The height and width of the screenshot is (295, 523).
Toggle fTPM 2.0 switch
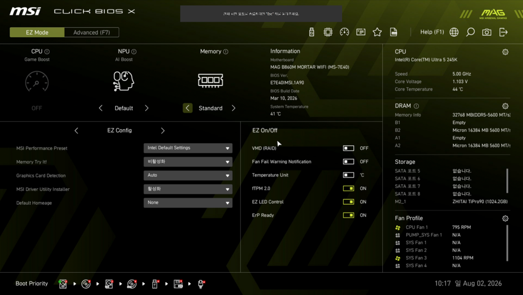tap(348, 188)
